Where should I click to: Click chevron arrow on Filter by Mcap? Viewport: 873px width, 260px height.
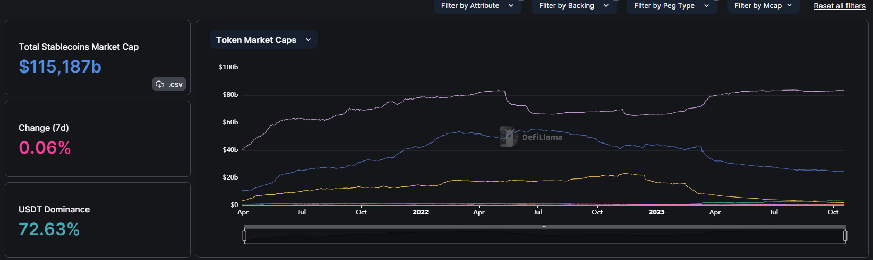click(789, 6)
